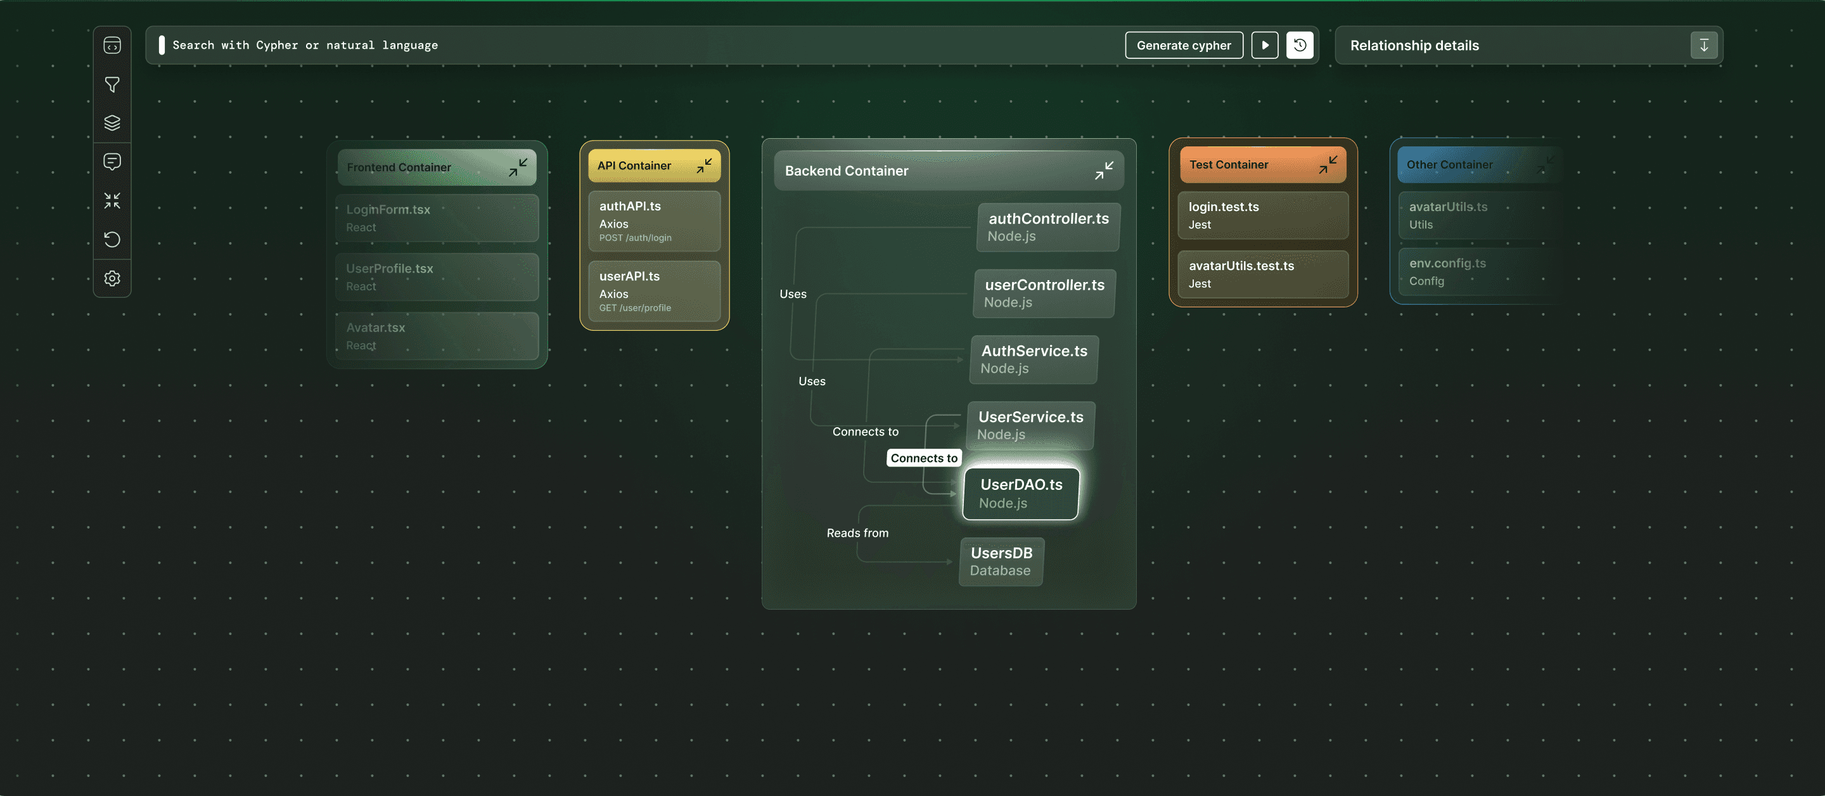Open the filter funnel tool
Screen dimensions: 1825x796
112,84
